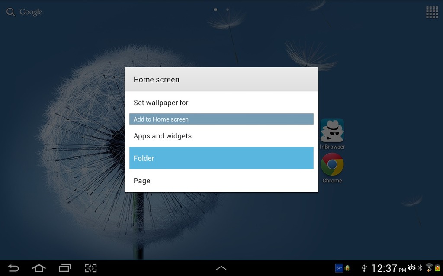443x276 pixels.
Task: Select the highlighted Folder option
Action: click(x=221, y=158)
